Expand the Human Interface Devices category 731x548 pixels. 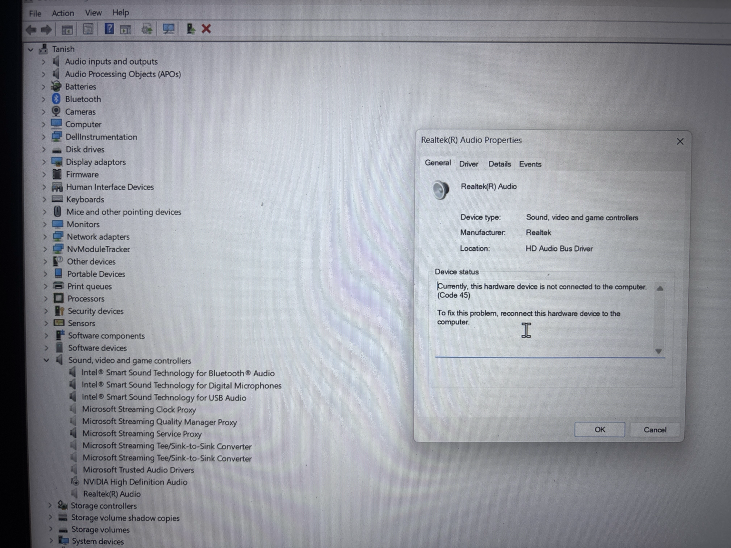point(45,187)
